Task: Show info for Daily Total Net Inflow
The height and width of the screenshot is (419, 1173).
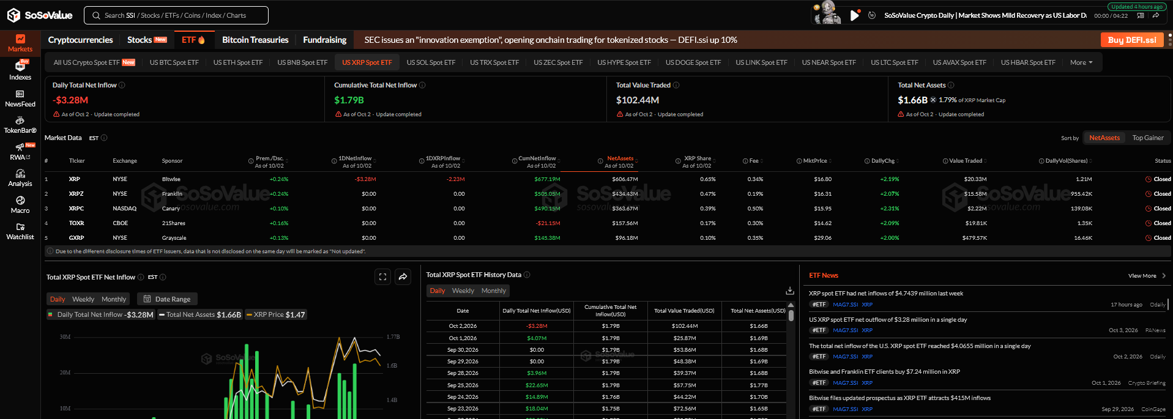Action: [122, 85]
